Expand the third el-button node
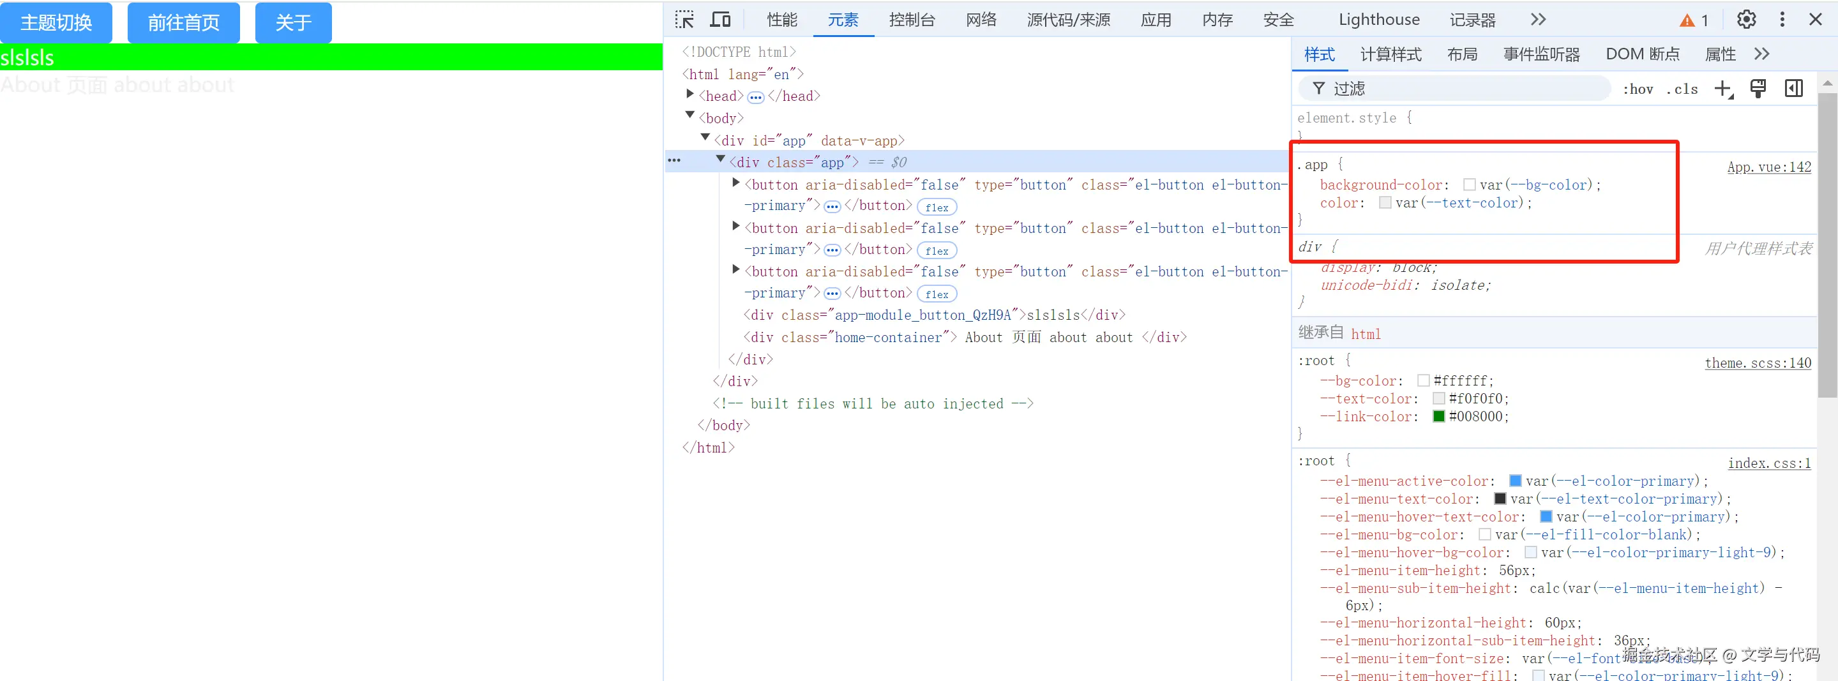Screen dimensions: 1838x681 [735, 270]
